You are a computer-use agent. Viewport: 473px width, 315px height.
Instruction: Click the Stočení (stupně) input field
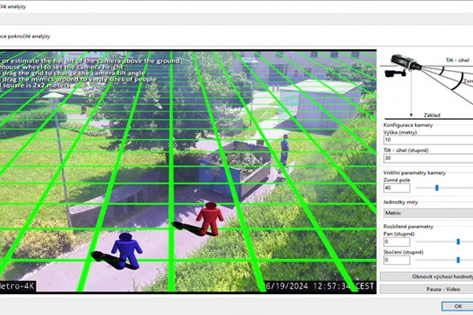397,260
